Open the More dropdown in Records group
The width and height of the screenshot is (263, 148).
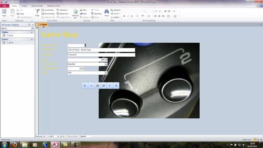click(x=95, y=17)
